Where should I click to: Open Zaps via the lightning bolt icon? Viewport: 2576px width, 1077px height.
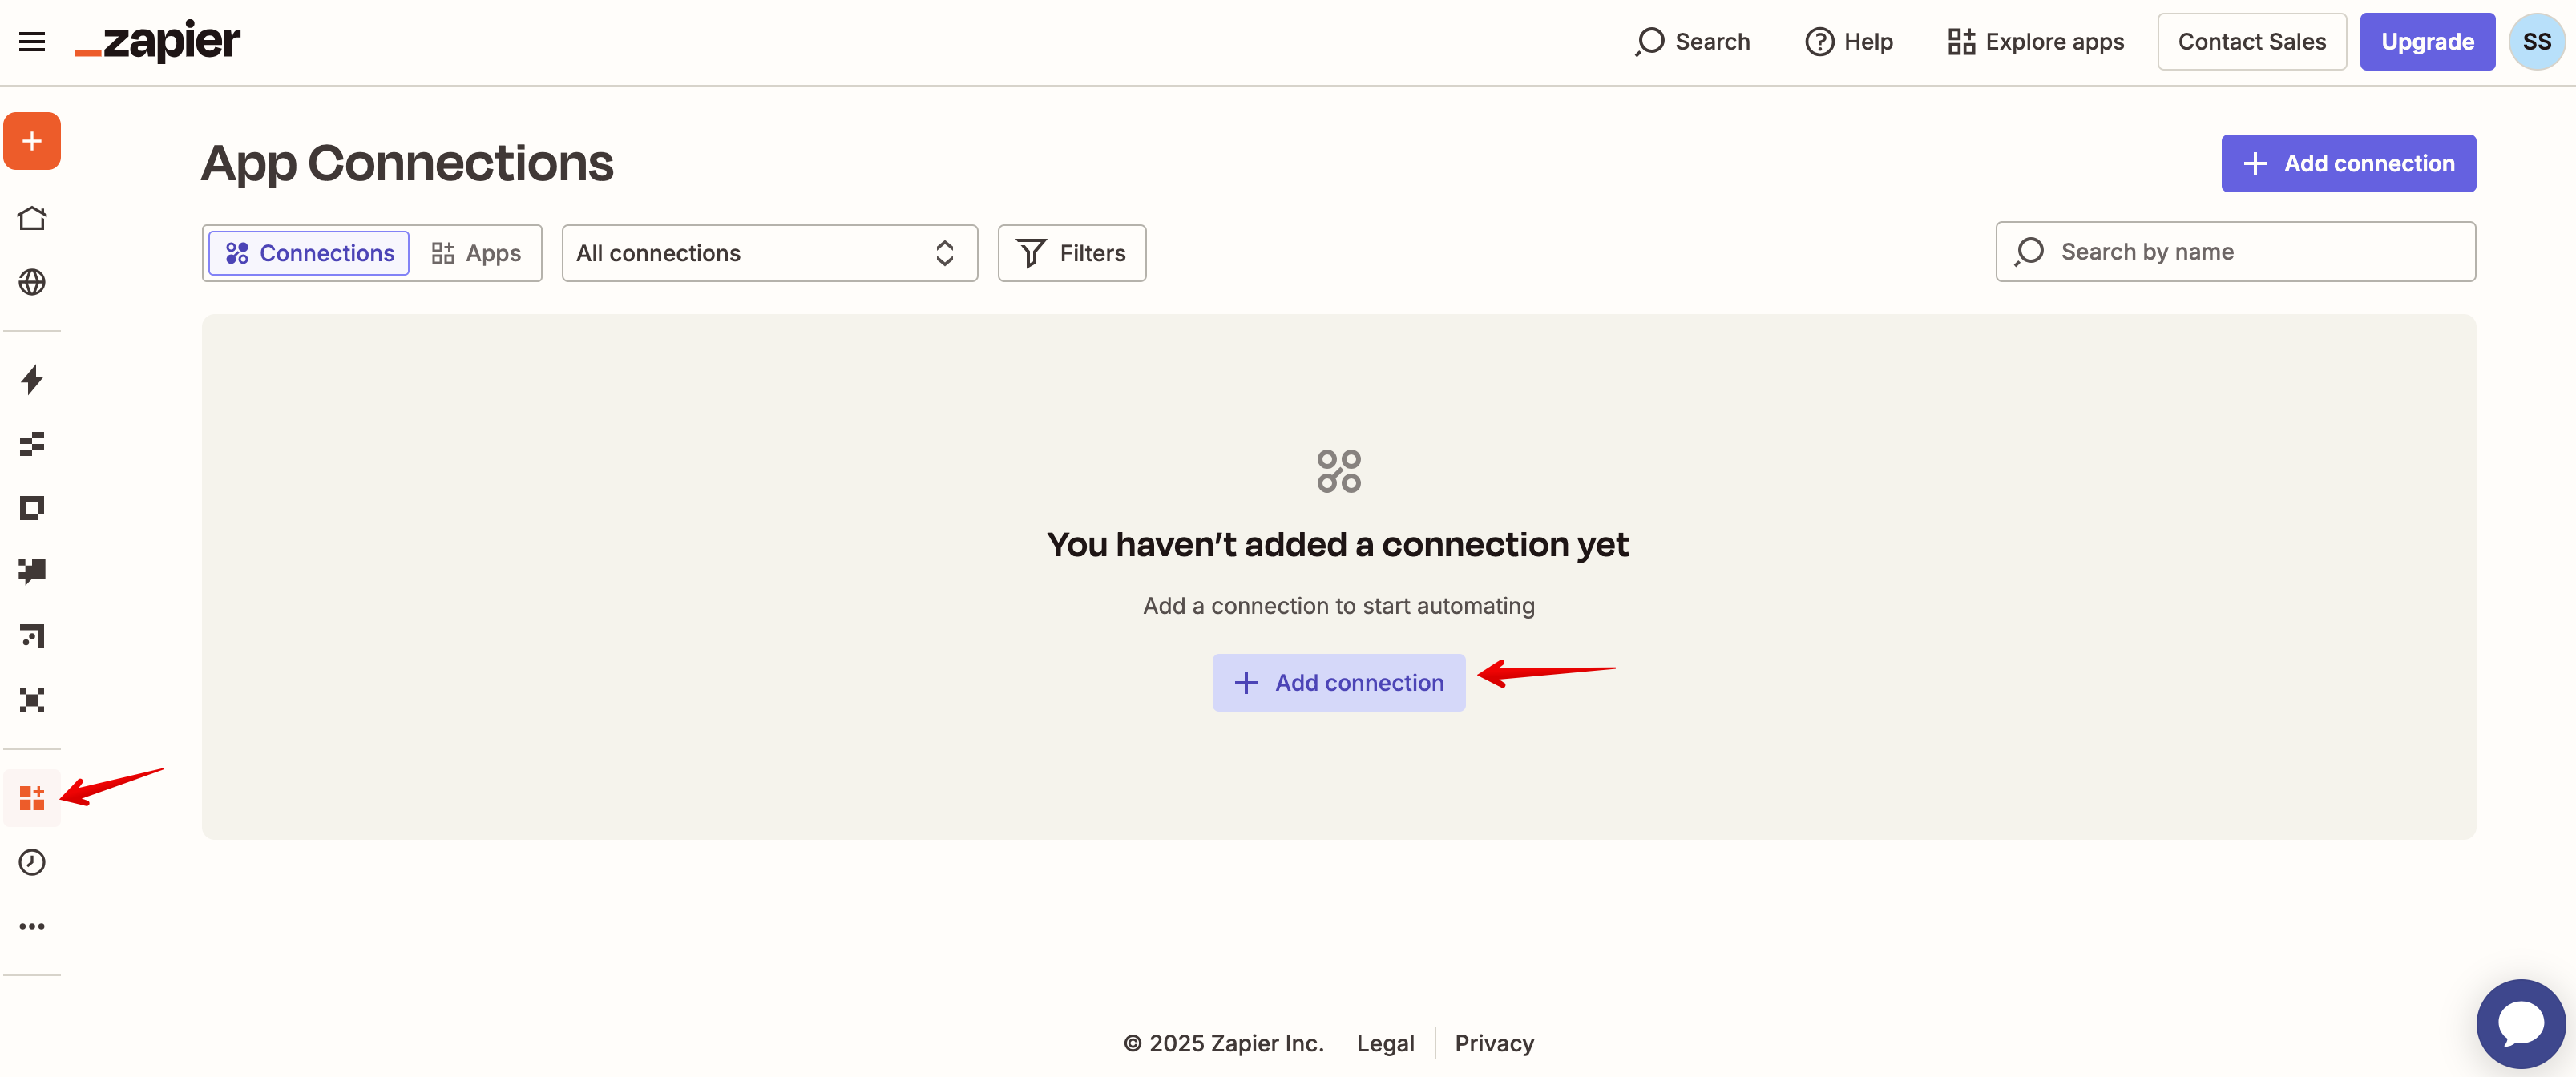[32, 379]
